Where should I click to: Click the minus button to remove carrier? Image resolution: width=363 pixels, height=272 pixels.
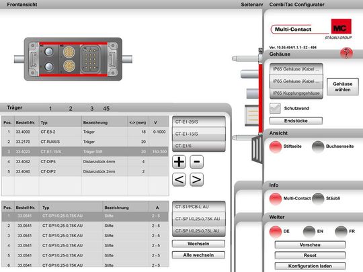[x=196, y=162]
